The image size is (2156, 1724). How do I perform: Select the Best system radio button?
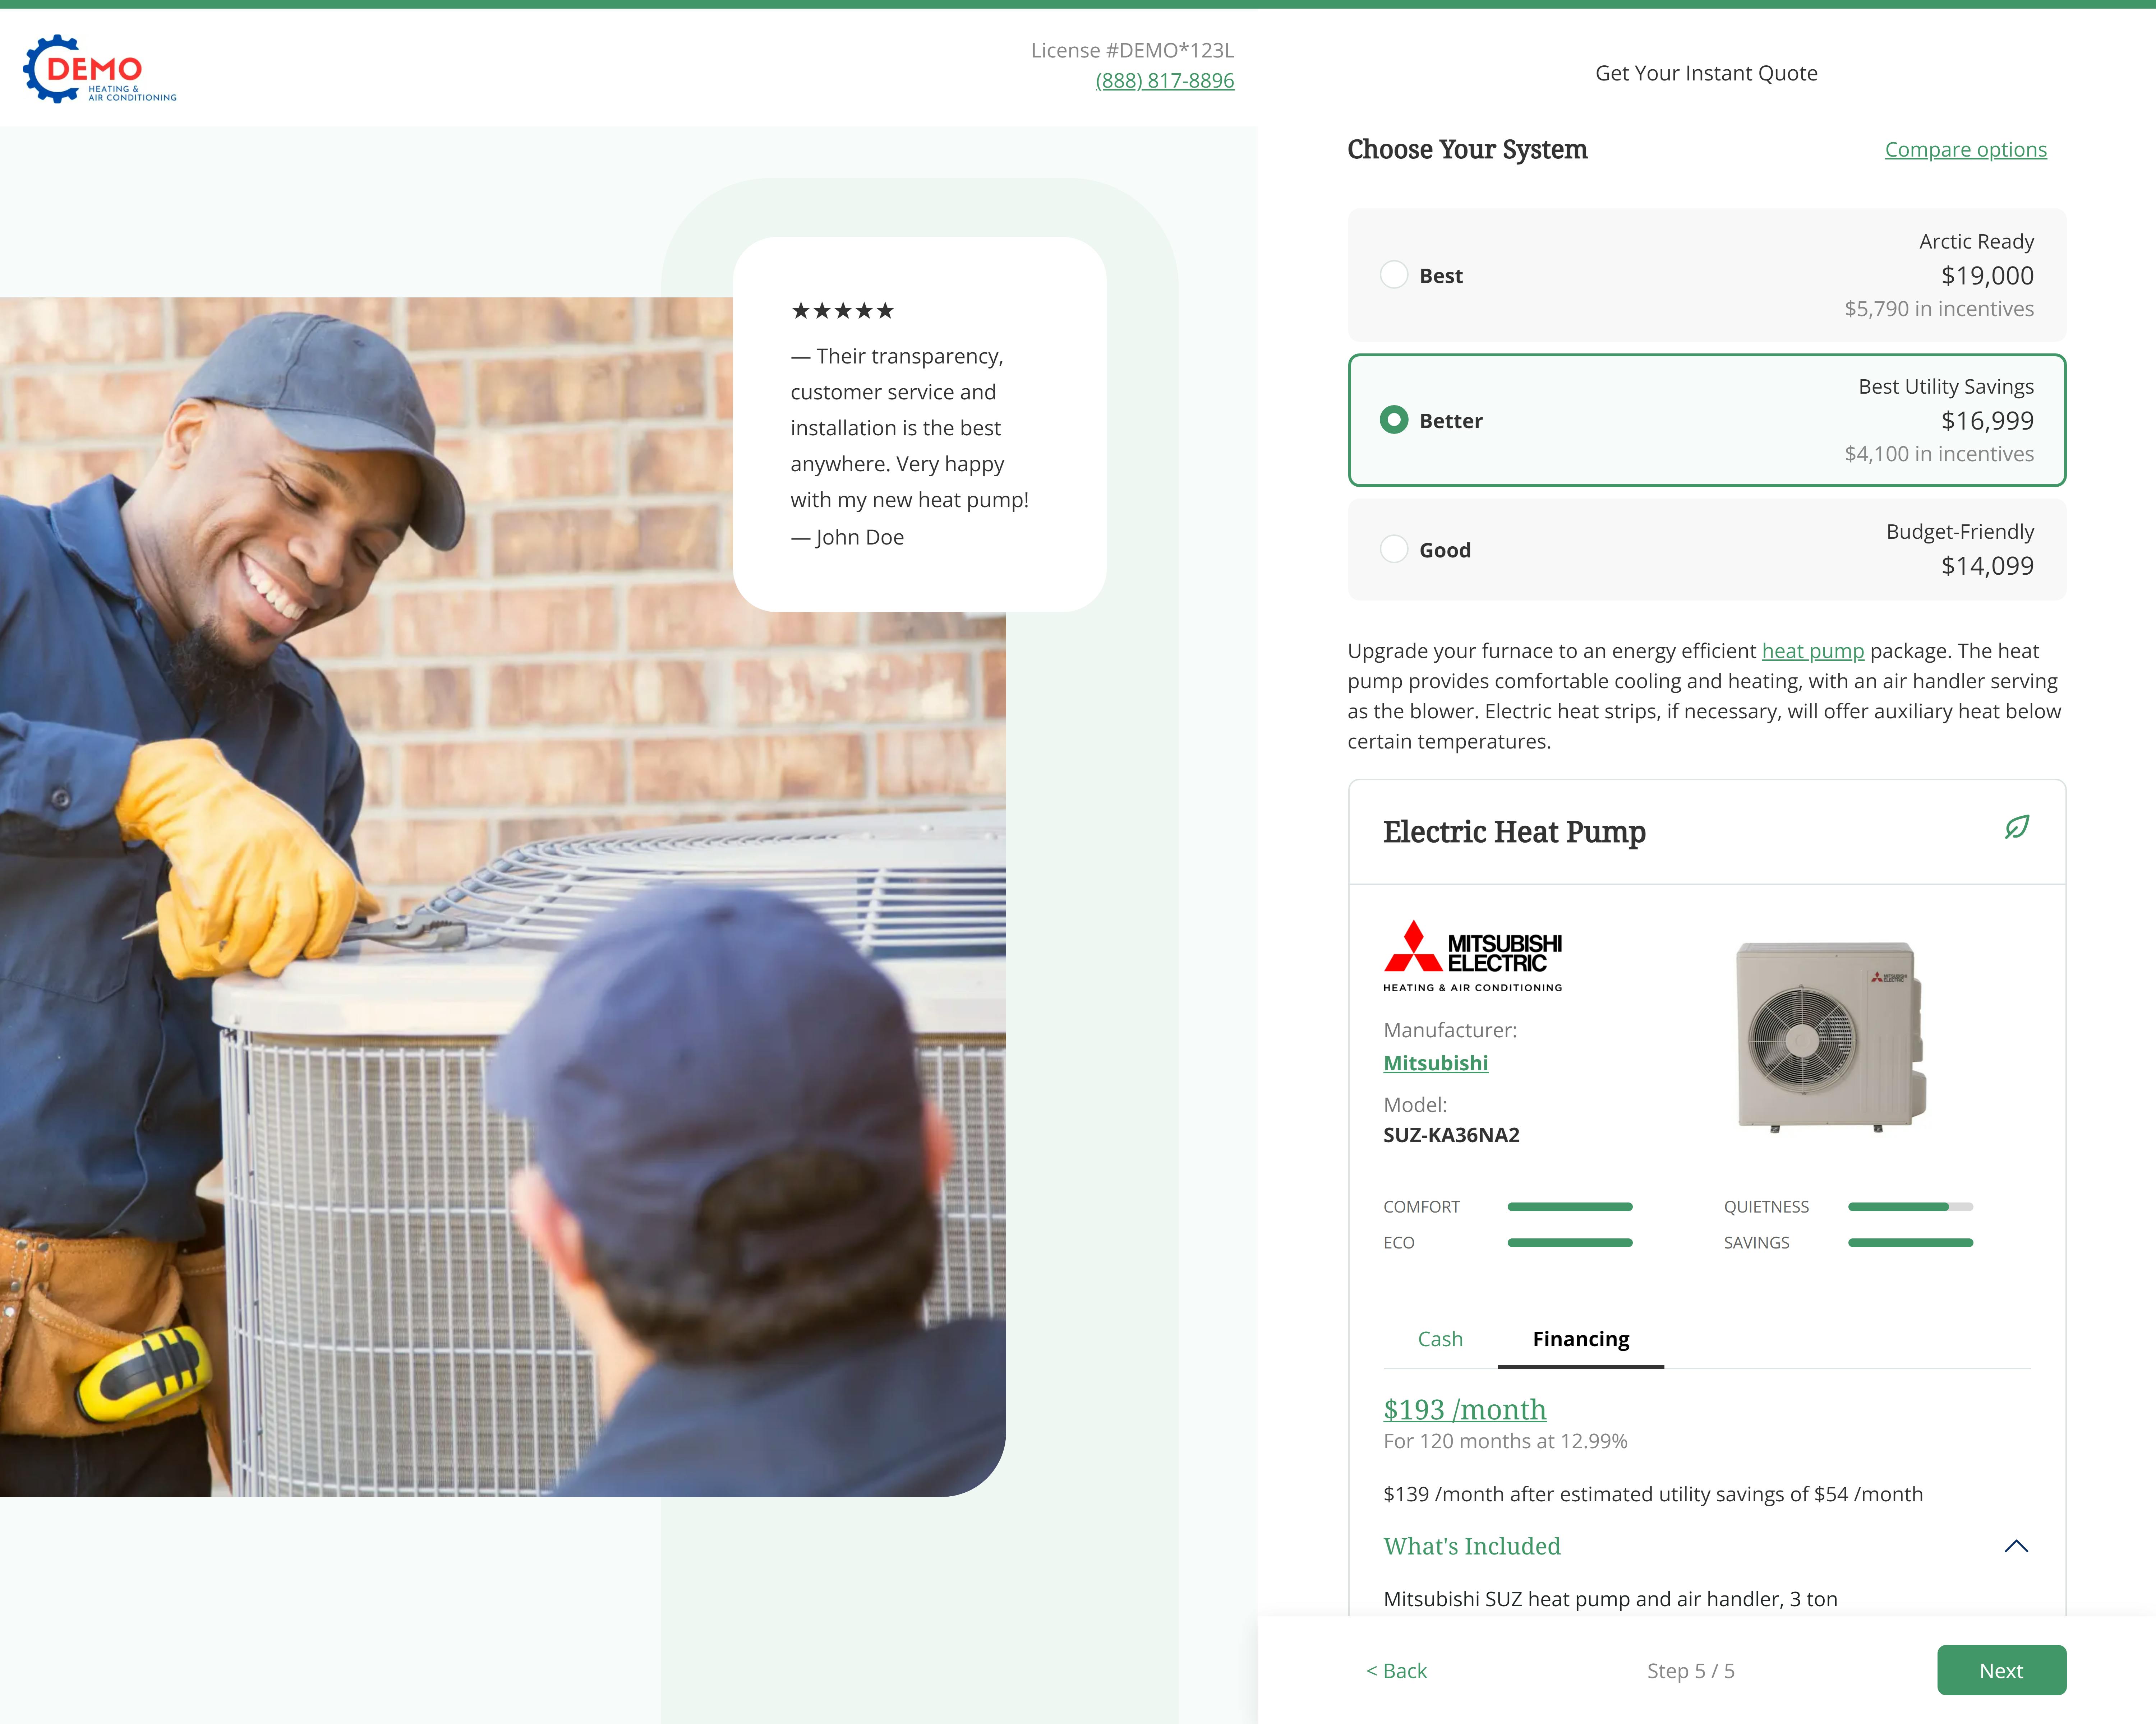(1393, 275)
